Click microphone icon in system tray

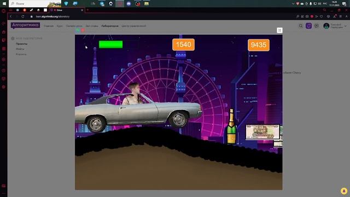click(311, 4)
